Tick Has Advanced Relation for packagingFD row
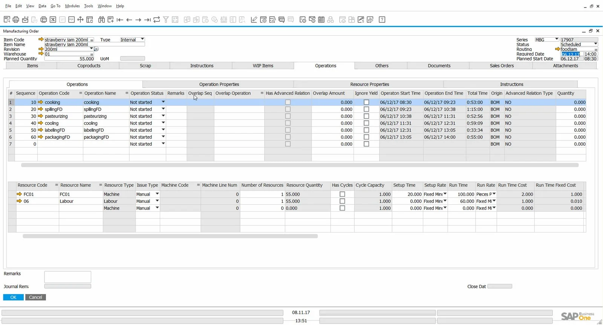Image resolution: width=603 pixels, height=325 pixels. (x=288, y=137)
